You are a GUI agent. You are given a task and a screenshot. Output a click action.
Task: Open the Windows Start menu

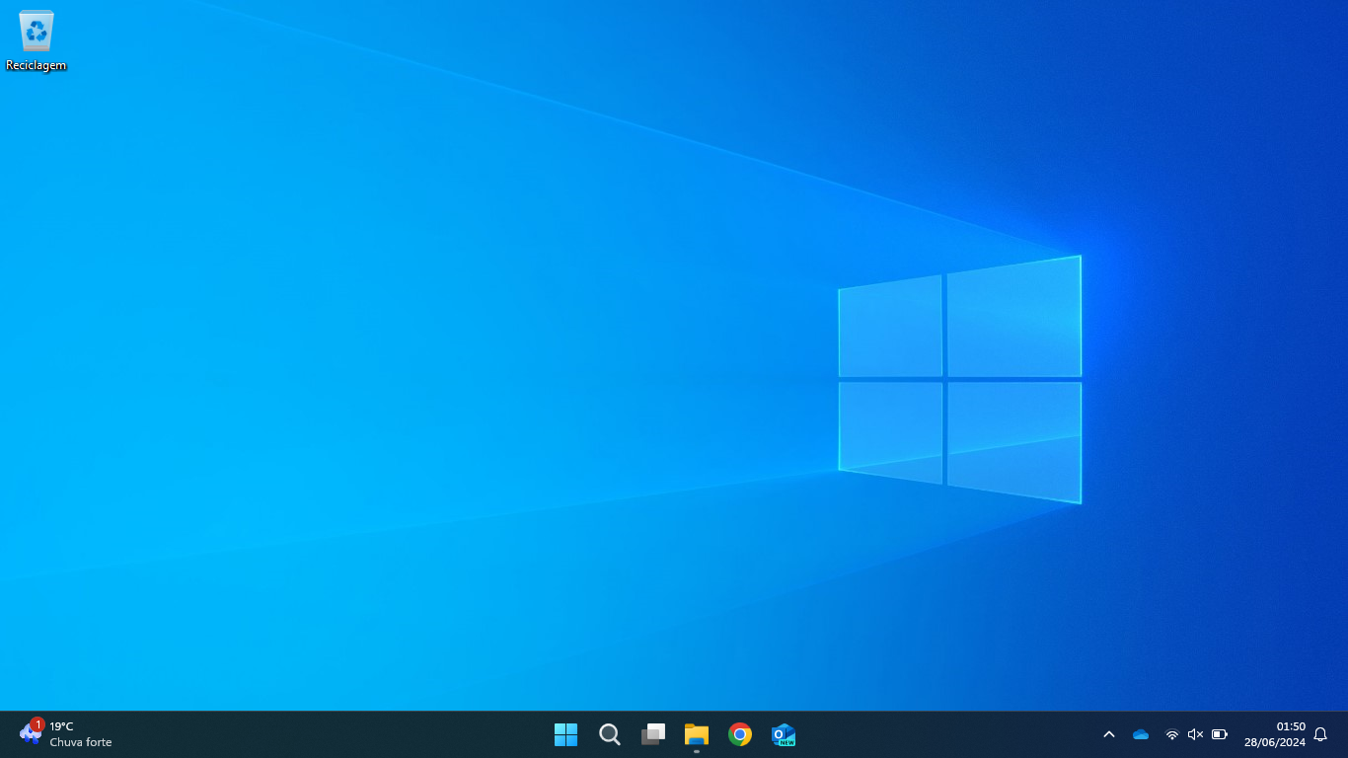pos(565,734)
